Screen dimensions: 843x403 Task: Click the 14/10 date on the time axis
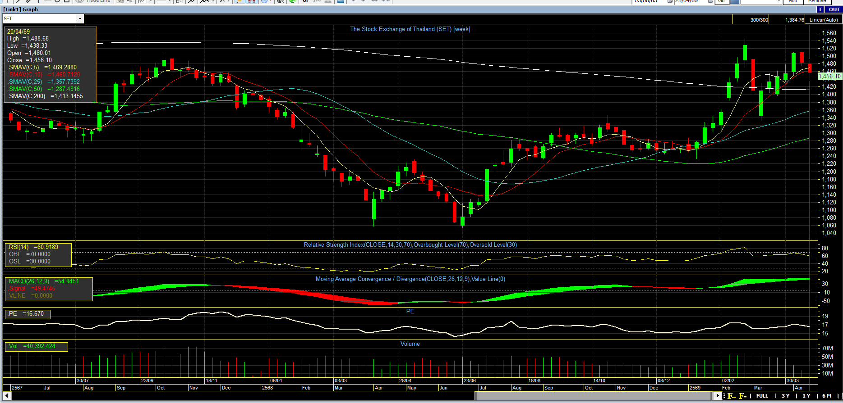point(599,381)
